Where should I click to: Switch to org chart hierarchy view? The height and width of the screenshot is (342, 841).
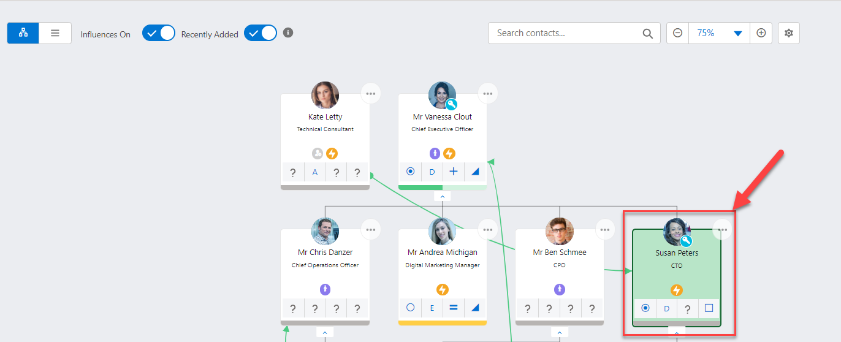pos(23,33)
